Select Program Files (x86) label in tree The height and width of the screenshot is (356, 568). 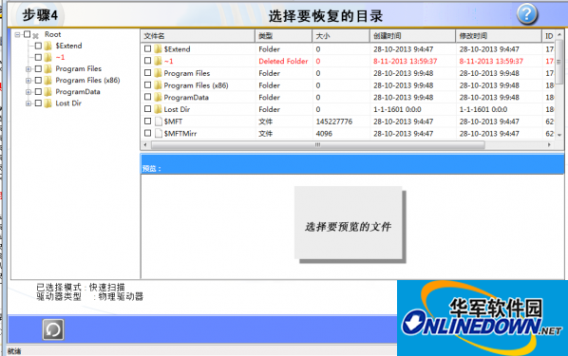coord(87,80)
